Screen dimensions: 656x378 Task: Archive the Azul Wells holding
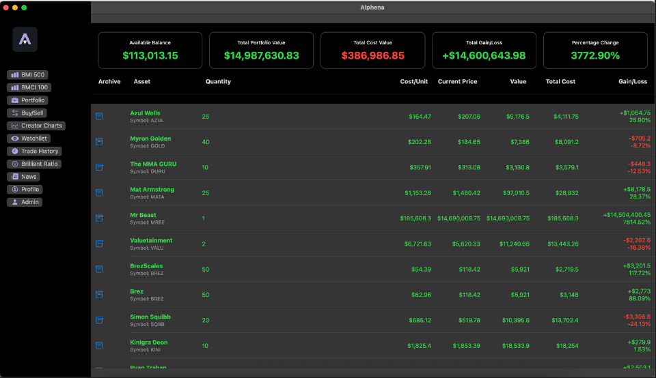point(99,116)
